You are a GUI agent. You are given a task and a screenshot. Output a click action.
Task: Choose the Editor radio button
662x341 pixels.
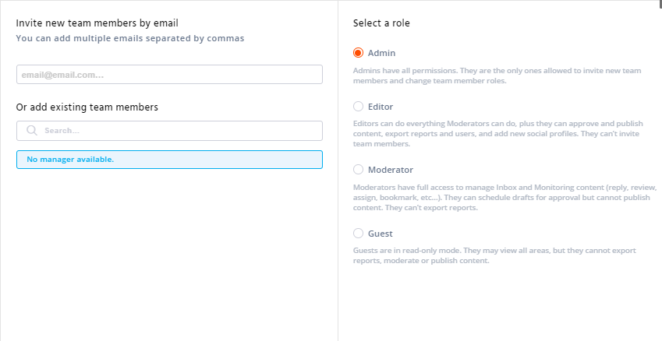click(358, 106)
